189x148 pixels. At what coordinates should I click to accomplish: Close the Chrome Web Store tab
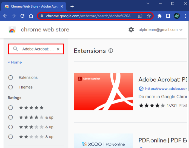pos(62,7)
